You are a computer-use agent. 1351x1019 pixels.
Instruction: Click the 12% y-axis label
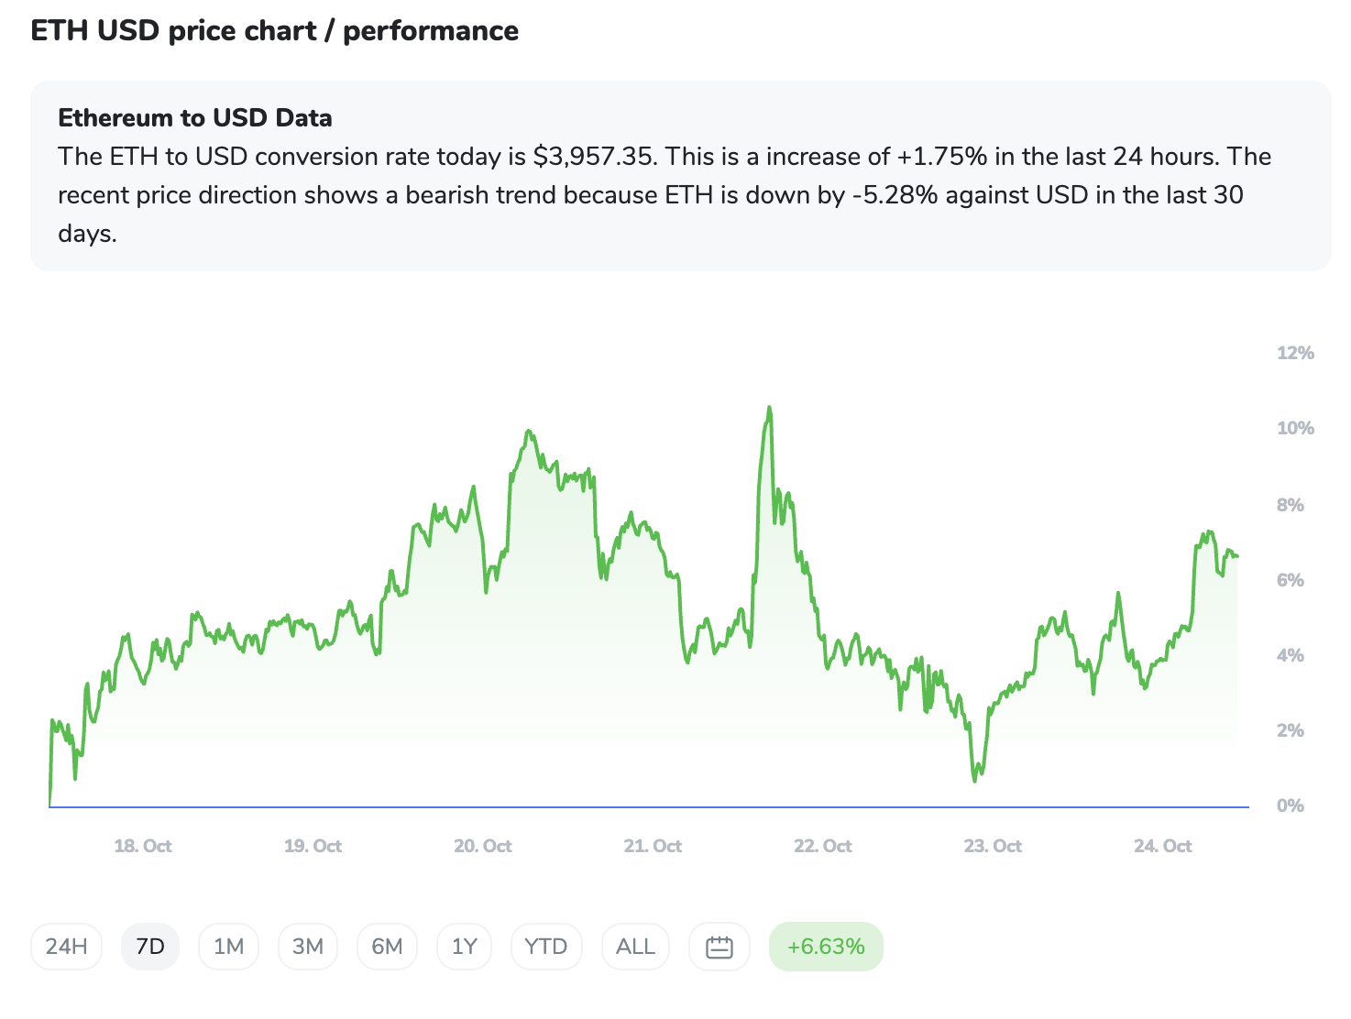[x=1295, y=353]
